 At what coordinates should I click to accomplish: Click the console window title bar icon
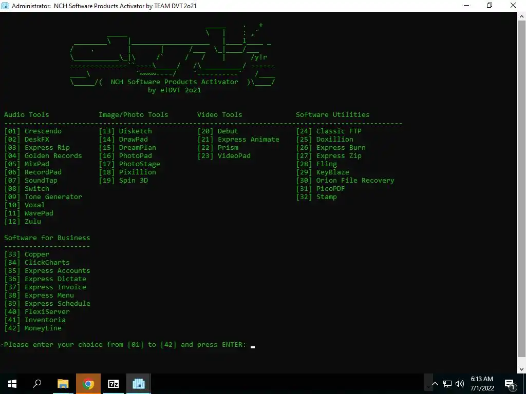[5, 6]
